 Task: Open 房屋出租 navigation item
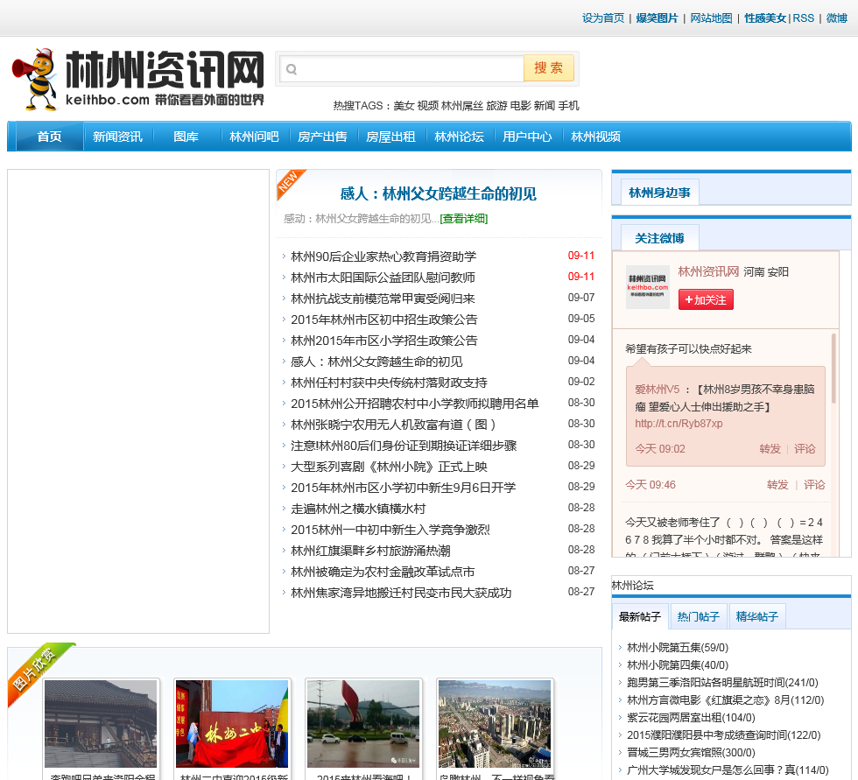[x=390, y=137]
